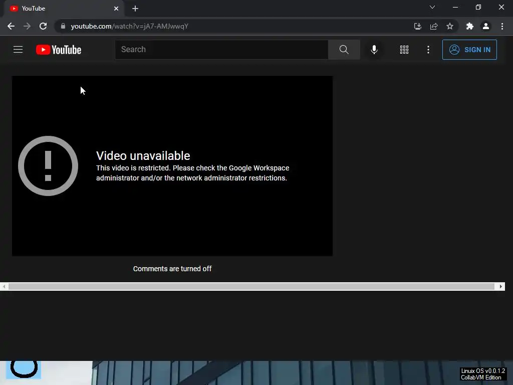Restore down the Chrome window

pyautogui.click(x=478, y=7)
